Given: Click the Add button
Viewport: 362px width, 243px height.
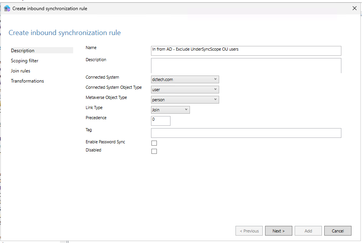Looking at the screenshot, I should tap(308, 231).
